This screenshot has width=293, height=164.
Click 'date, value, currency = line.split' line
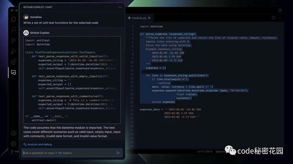[x=183, y=86]
